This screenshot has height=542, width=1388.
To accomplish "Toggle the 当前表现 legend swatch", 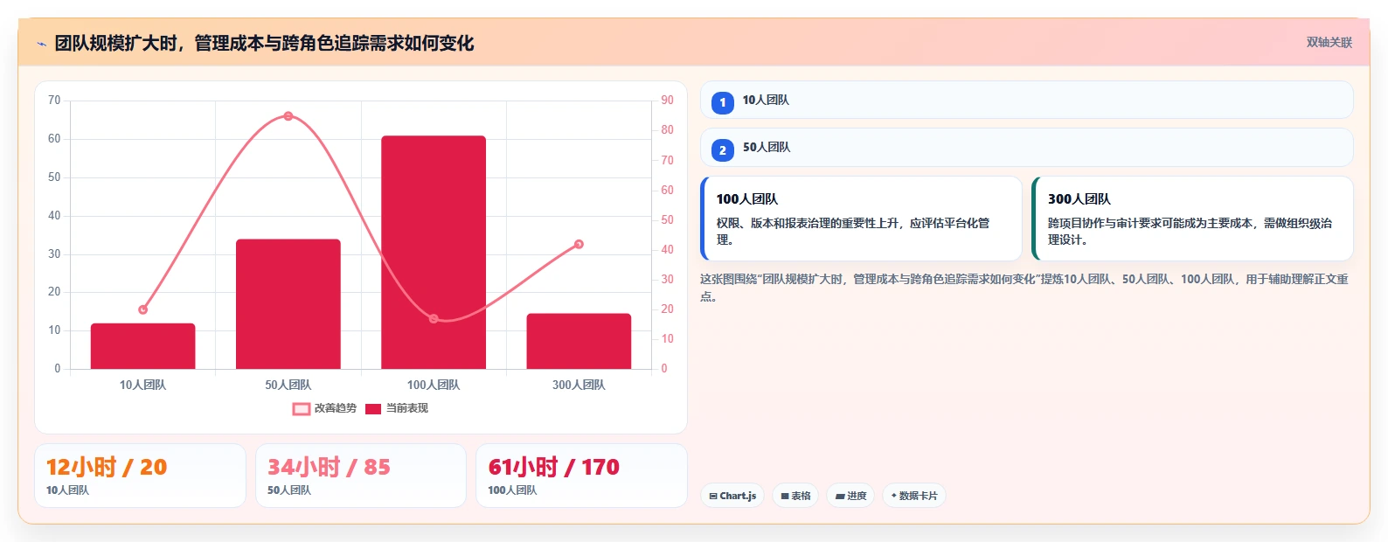I will [373, 409].
